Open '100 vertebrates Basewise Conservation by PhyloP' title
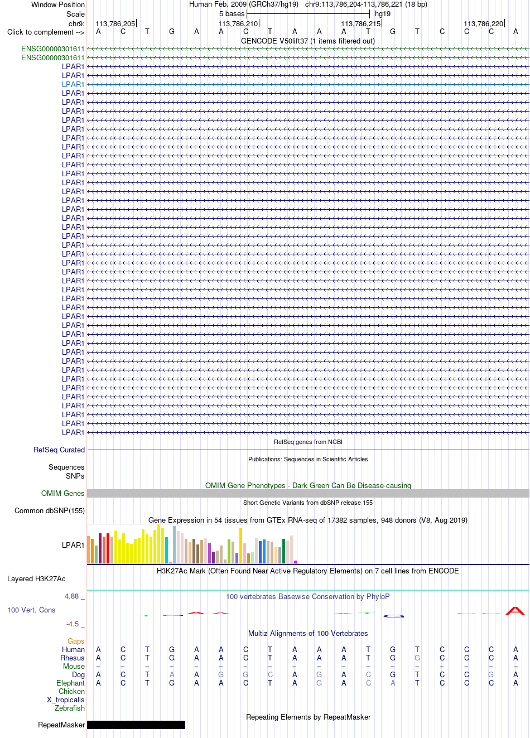The image size is (530, 738). [x=308, y=596]
